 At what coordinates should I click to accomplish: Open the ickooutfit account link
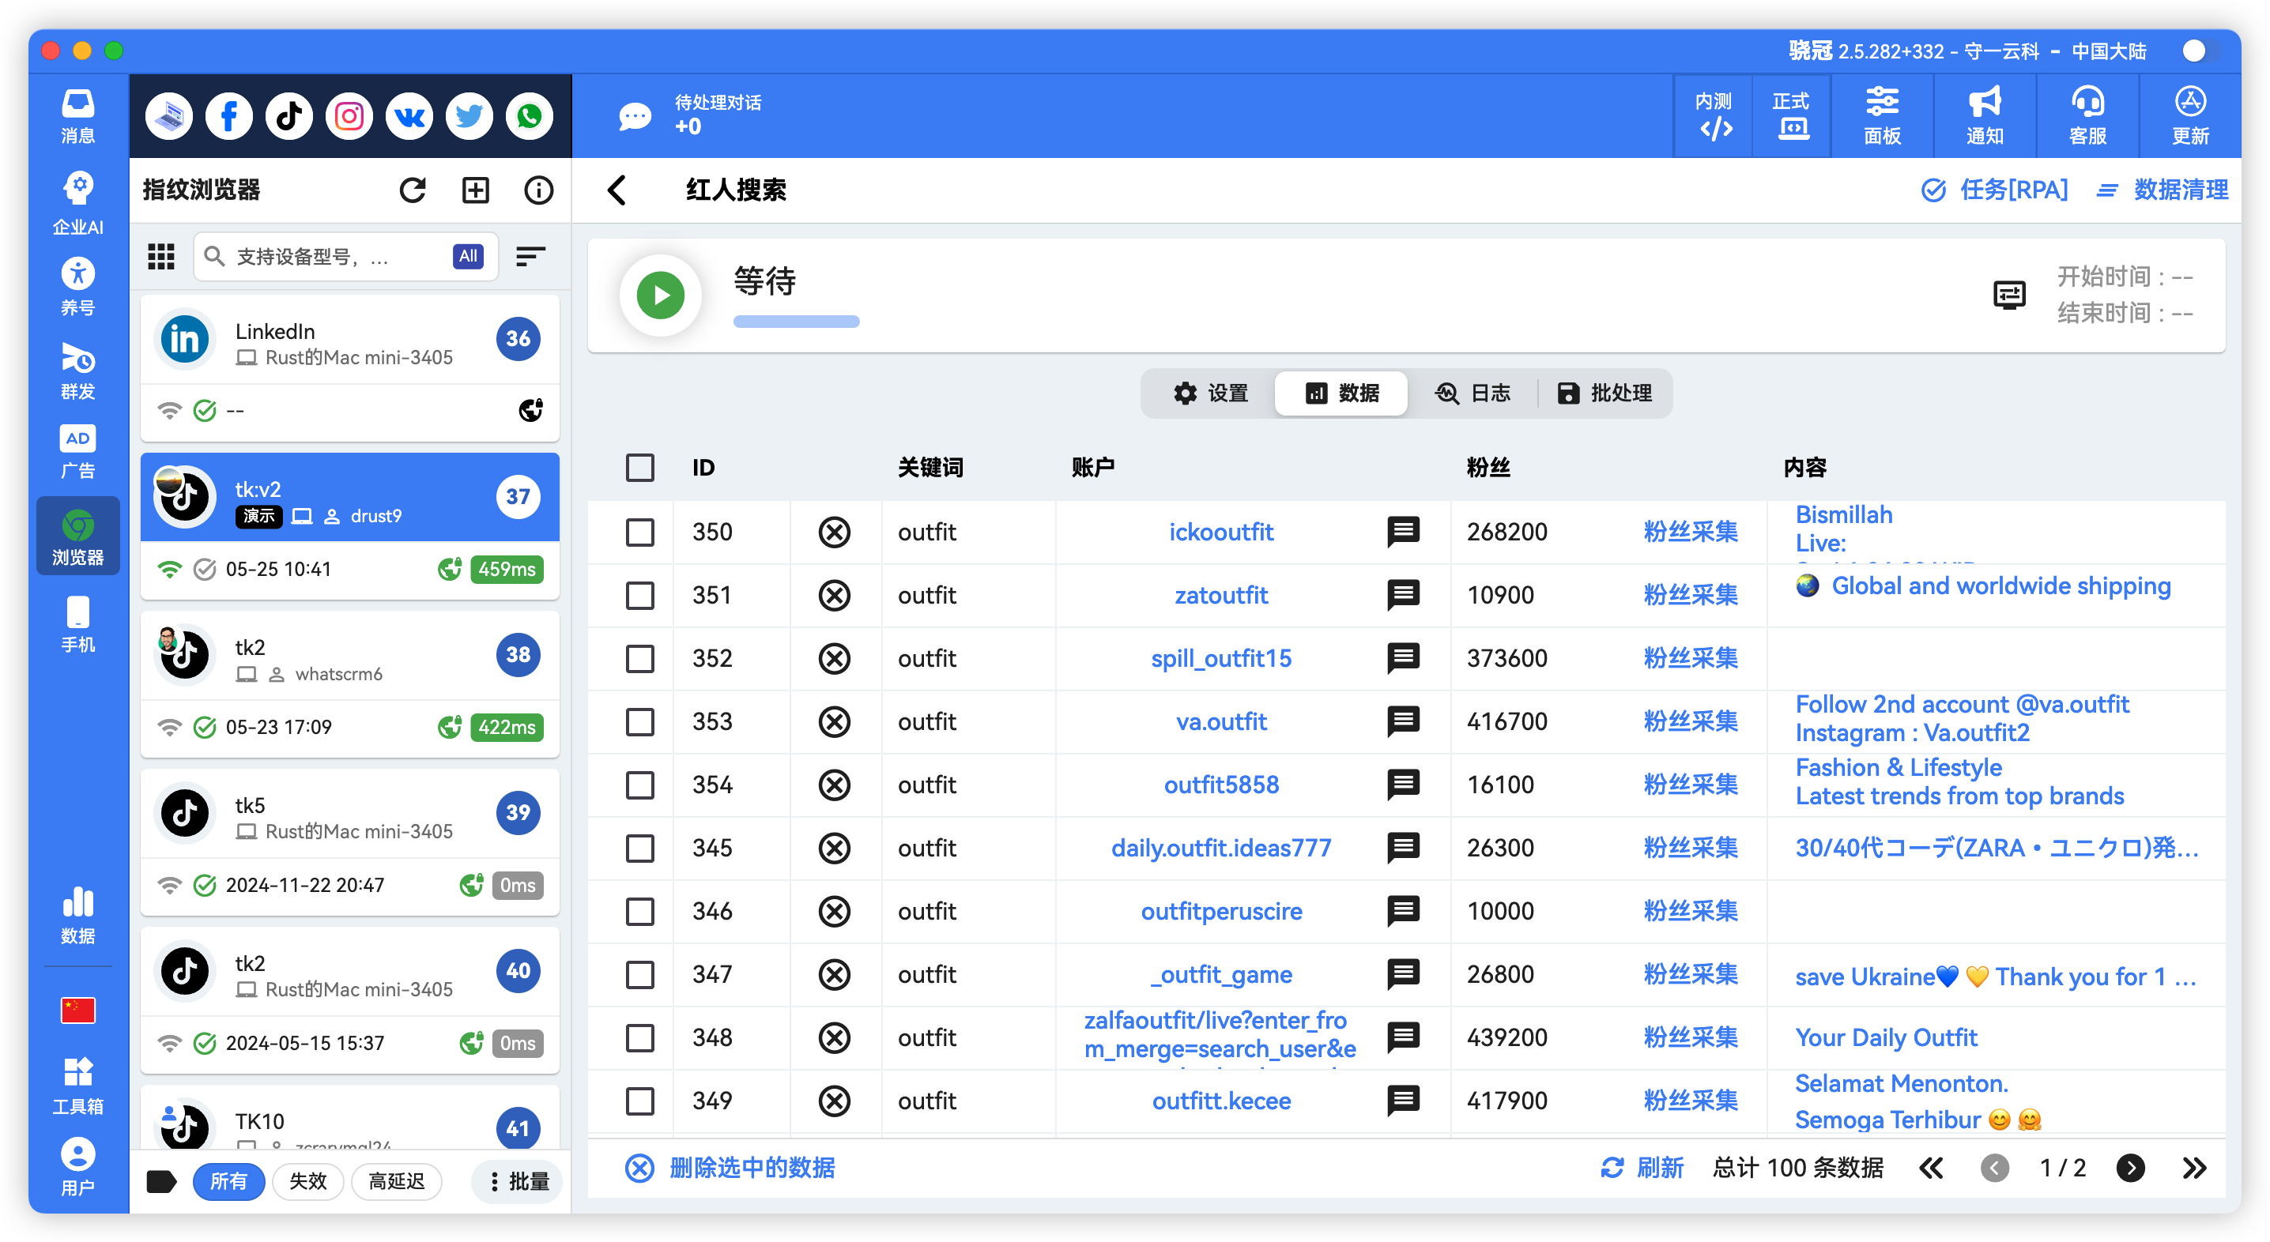click(x=1221, y=532)
